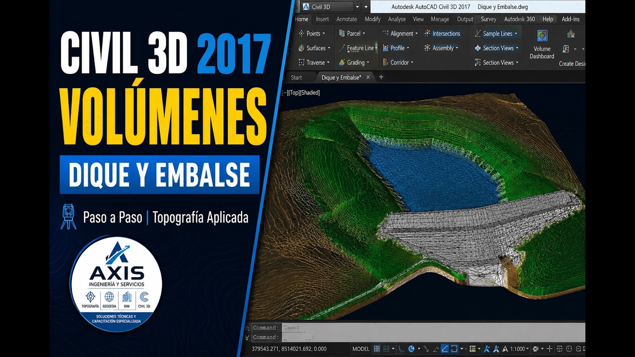
Task: Click the MODEL space button
Action: (361, 349)
